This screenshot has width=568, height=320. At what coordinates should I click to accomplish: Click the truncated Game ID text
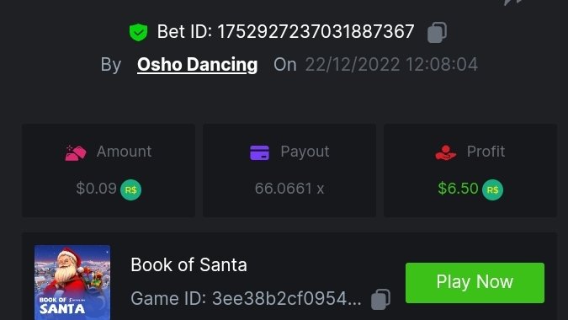[246, 299]
